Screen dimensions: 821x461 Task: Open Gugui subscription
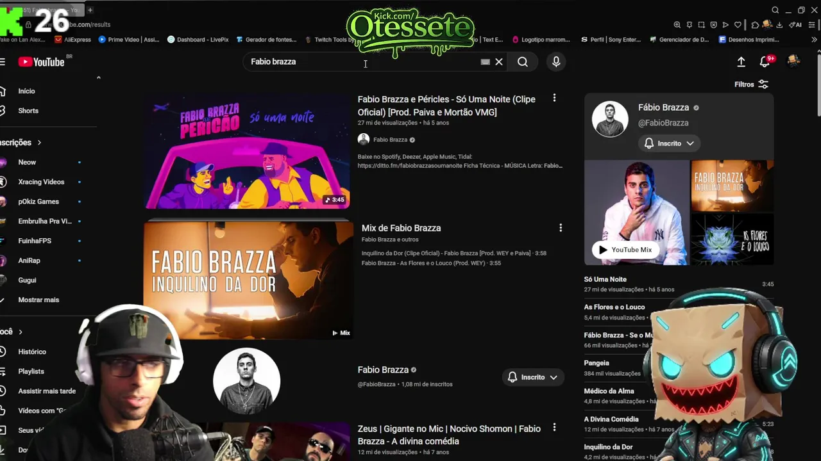(x=27, y=280)
